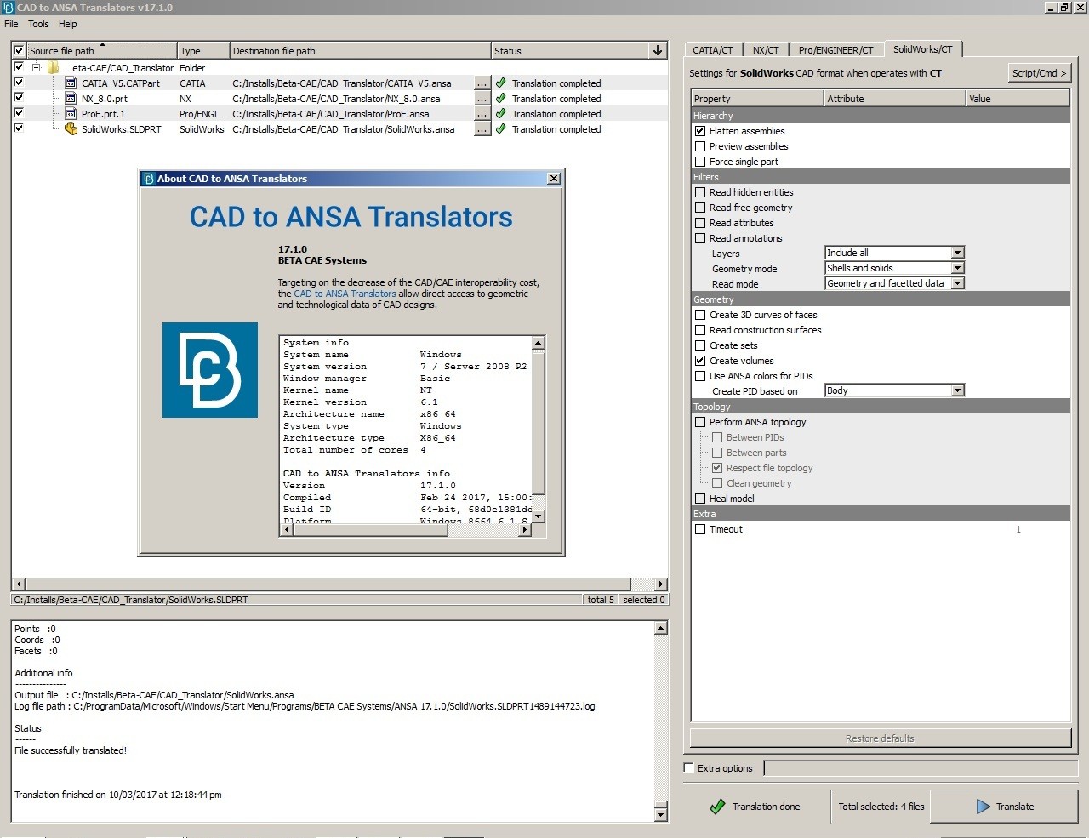Click the CATIA_V5.CATPart file icon
1089x838 pixels.
point(71,83)
